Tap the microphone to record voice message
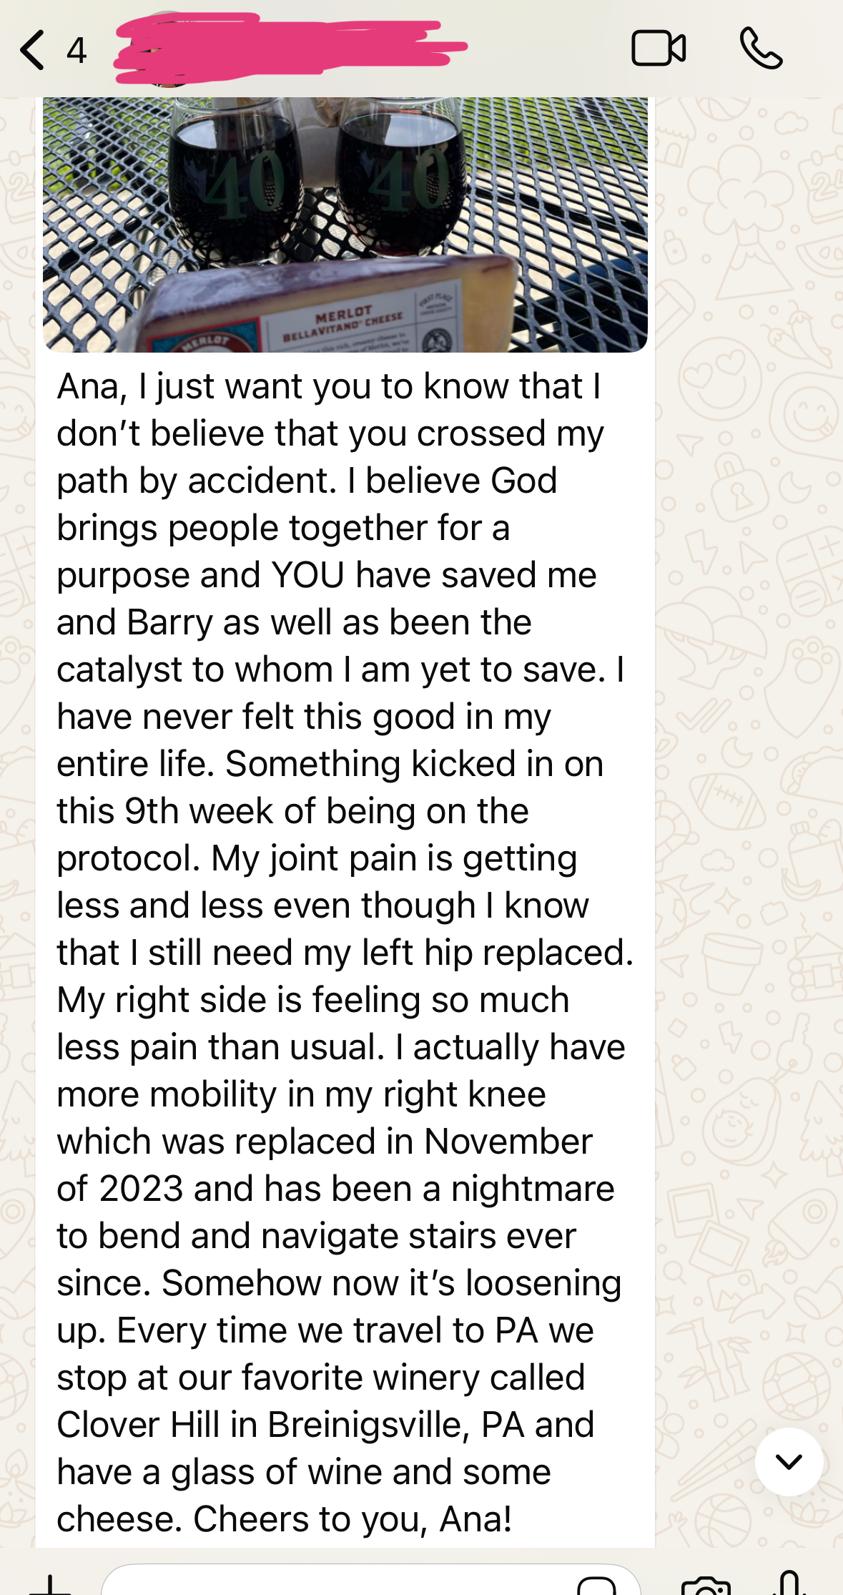 coord(790,1583)
